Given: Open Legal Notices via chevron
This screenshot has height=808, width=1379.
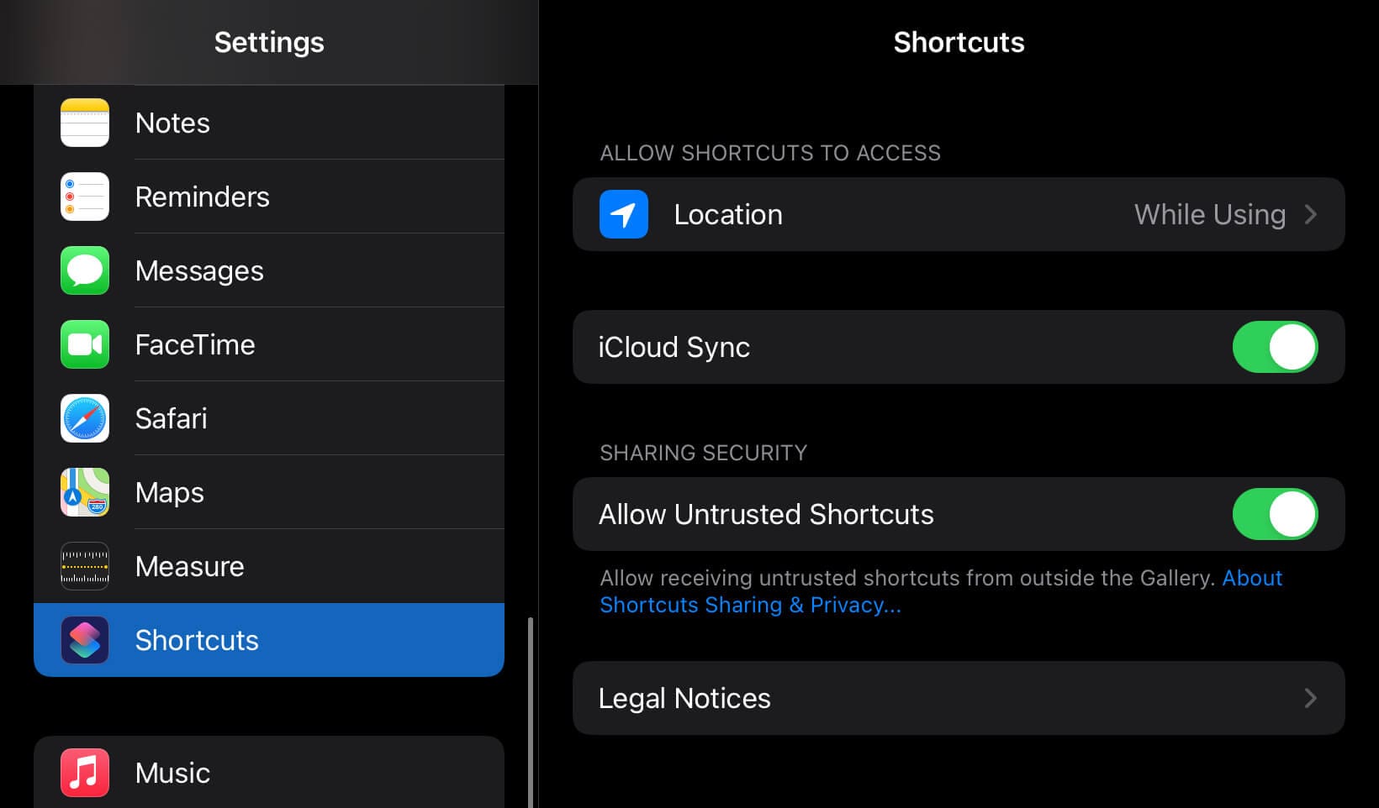Looking at the screenshot, I should coord(1309,698).
